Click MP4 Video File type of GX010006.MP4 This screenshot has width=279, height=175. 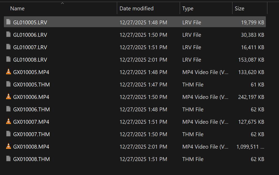tap(205, 97)
